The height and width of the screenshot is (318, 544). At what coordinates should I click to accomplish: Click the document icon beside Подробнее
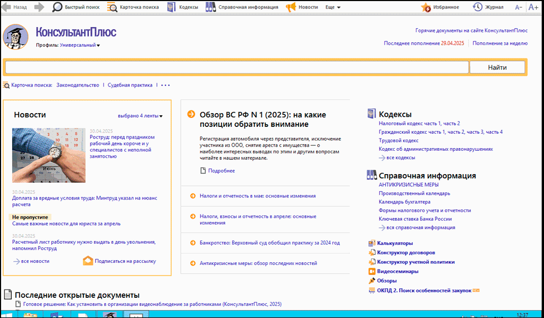[203, 170]
